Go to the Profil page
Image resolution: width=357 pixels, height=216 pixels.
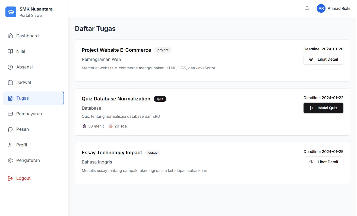coord(22,145)
